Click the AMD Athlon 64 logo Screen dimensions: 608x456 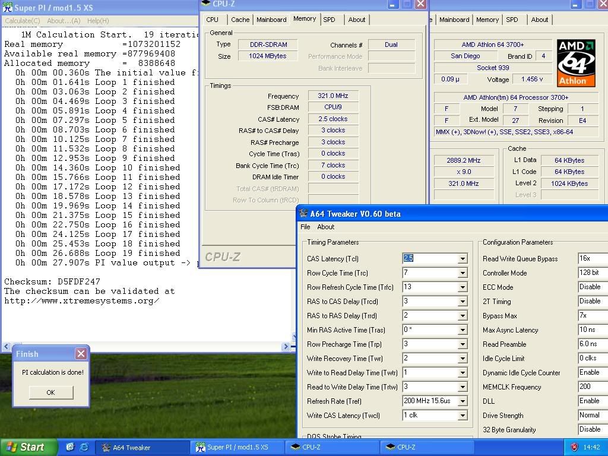pos(576,62)
